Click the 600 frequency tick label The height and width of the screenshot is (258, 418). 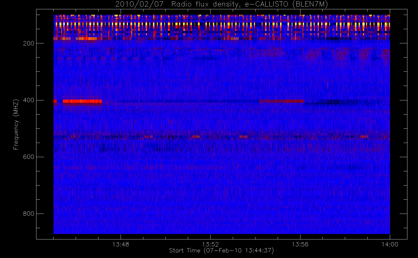point(28,157)
